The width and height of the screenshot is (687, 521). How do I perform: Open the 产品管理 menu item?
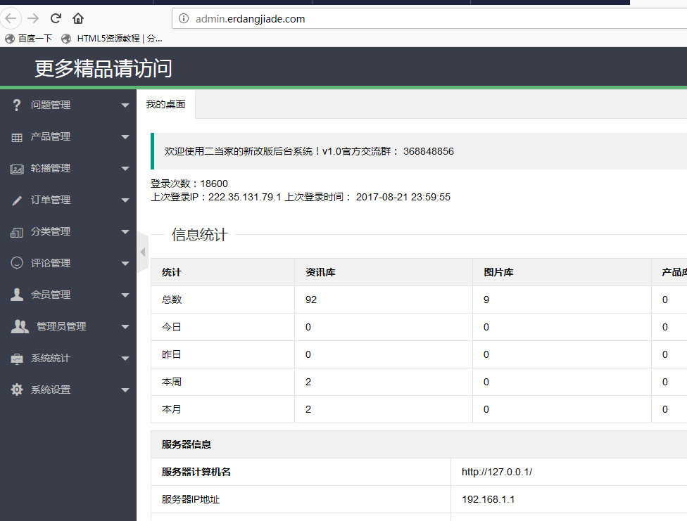click(x=68, y=136)
